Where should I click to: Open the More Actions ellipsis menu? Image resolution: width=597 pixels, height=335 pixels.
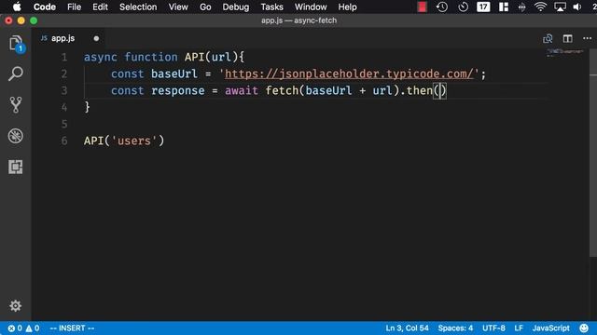pyautogui.click(x=587, y=38)
